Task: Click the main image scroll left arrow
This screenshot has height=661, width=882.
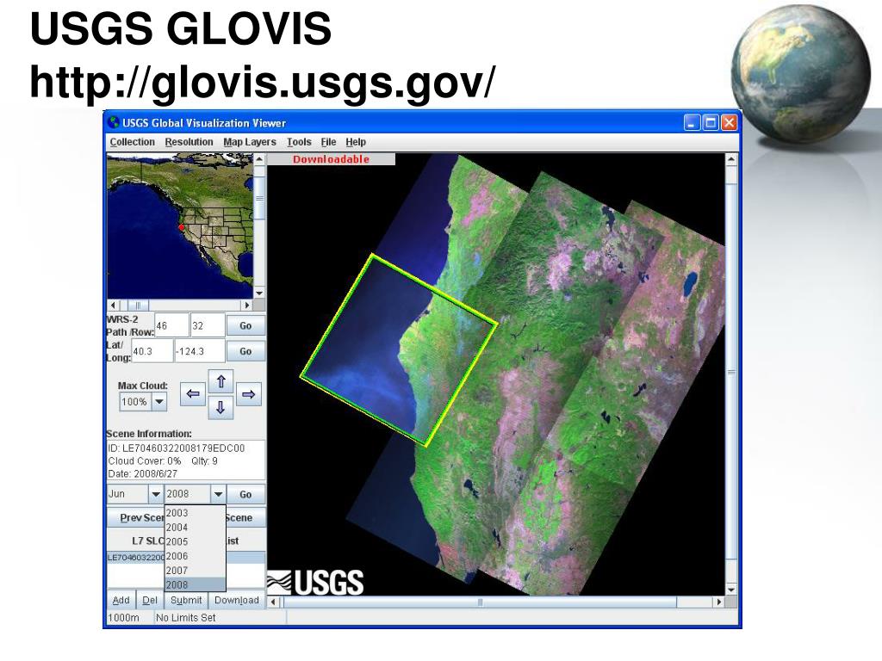Action: click(273, 602)
